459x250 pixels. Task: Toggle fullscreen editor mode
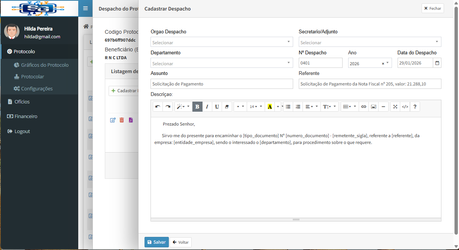pyautogui.click(x=395, y=106)
